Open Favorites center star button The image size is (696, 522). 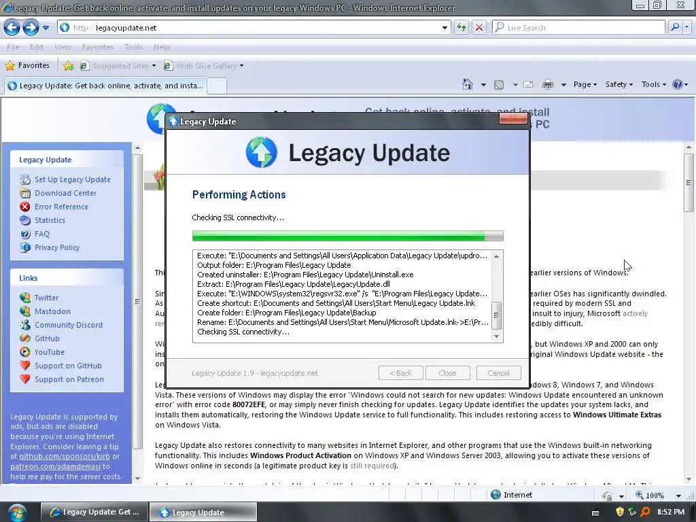coord(27,66)
